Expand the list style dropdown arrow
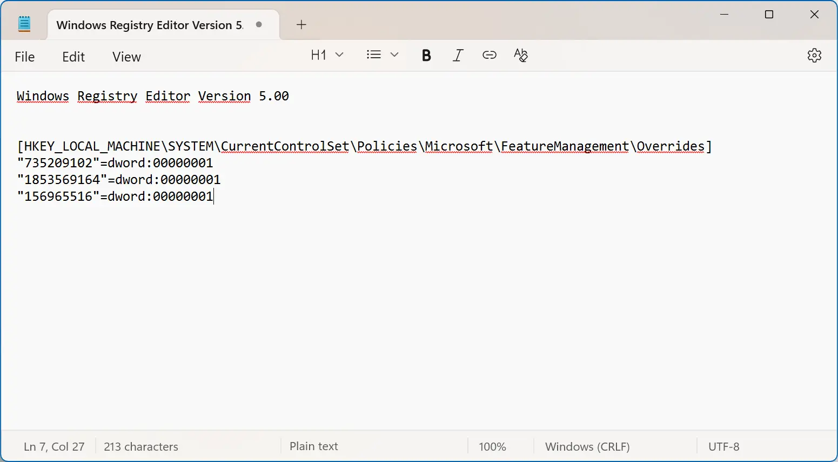 tap(394, 55)
